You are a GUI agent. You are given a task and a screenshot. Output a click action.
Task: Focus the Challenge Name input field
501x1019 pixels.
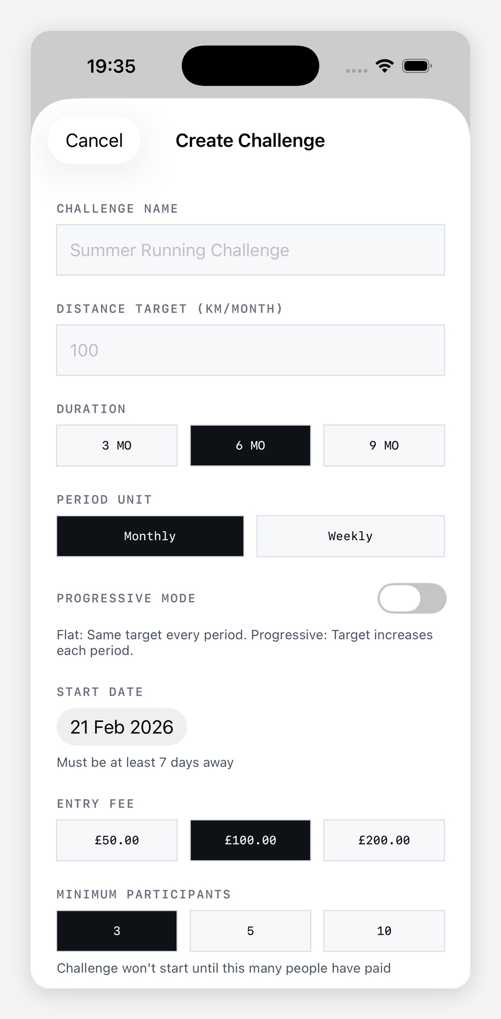[250, 250]
